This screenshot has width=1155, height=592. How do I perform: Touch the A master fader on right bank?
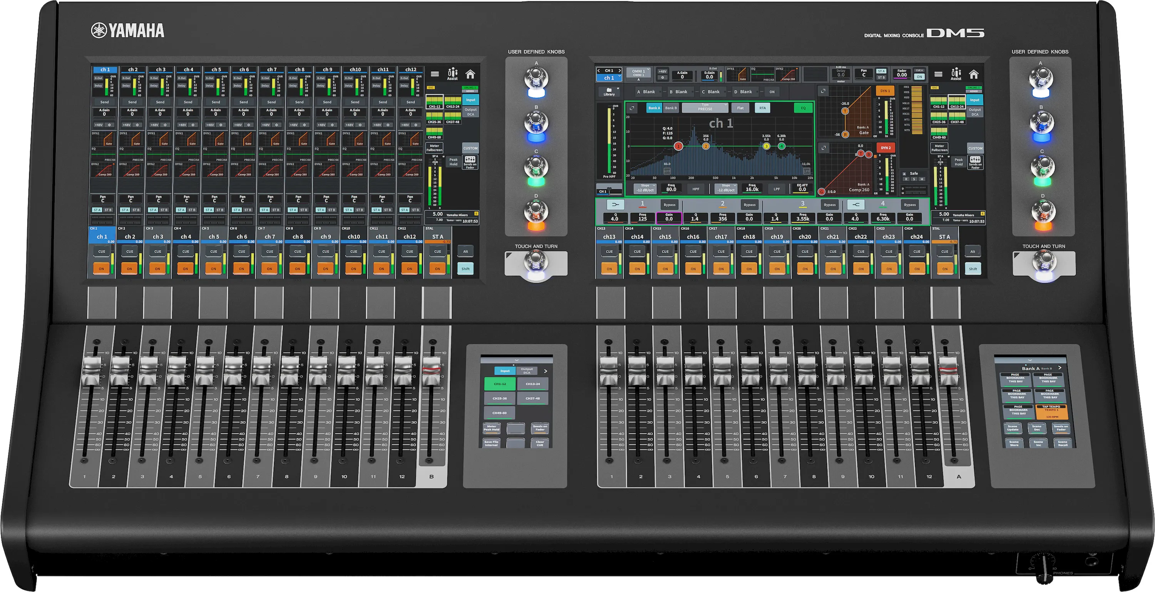tap(948, 371)
